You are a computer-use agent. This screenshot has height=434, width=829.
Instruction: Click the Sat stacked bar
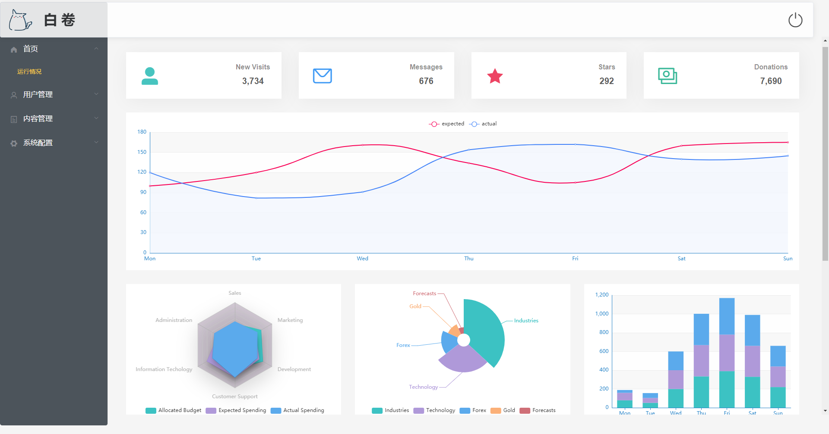click(752, 361)
